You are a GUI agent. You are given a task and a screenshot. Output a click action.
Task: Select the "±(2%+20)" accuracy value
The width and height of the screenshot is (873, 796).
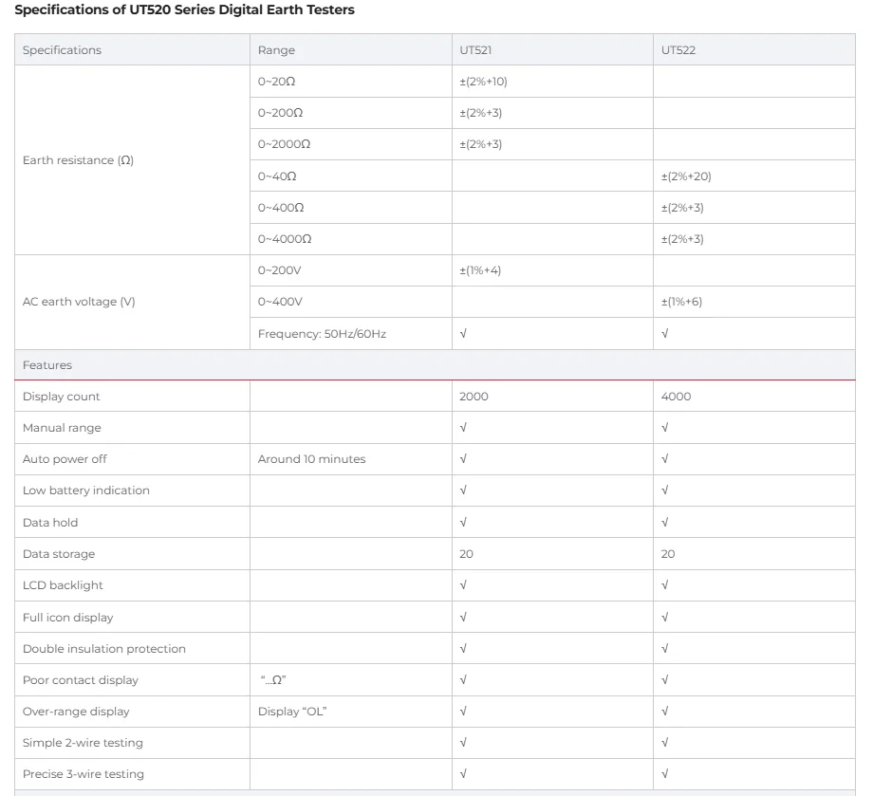coord(686,176)
